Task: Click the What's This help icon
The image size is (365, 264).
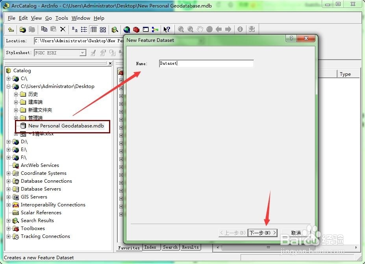Action: click(x=167, y=29)
